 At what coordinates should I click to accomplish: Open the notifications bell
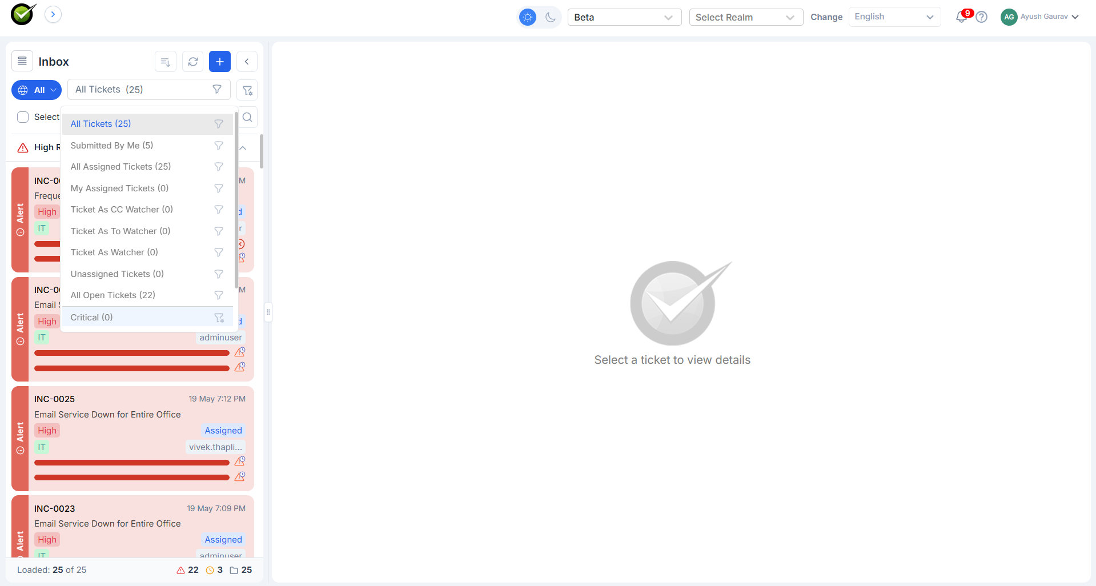coord(961,17)
